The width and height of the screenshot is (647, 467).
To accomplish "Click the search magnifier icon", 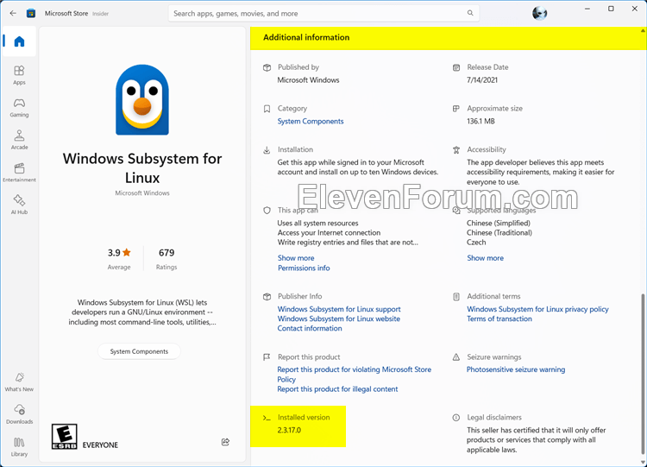I will (x=470, y=13).
